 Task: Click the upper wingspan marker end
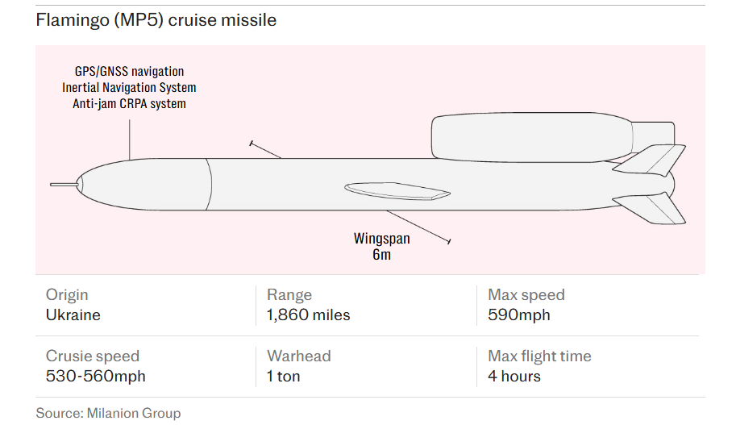coord(252,144)
